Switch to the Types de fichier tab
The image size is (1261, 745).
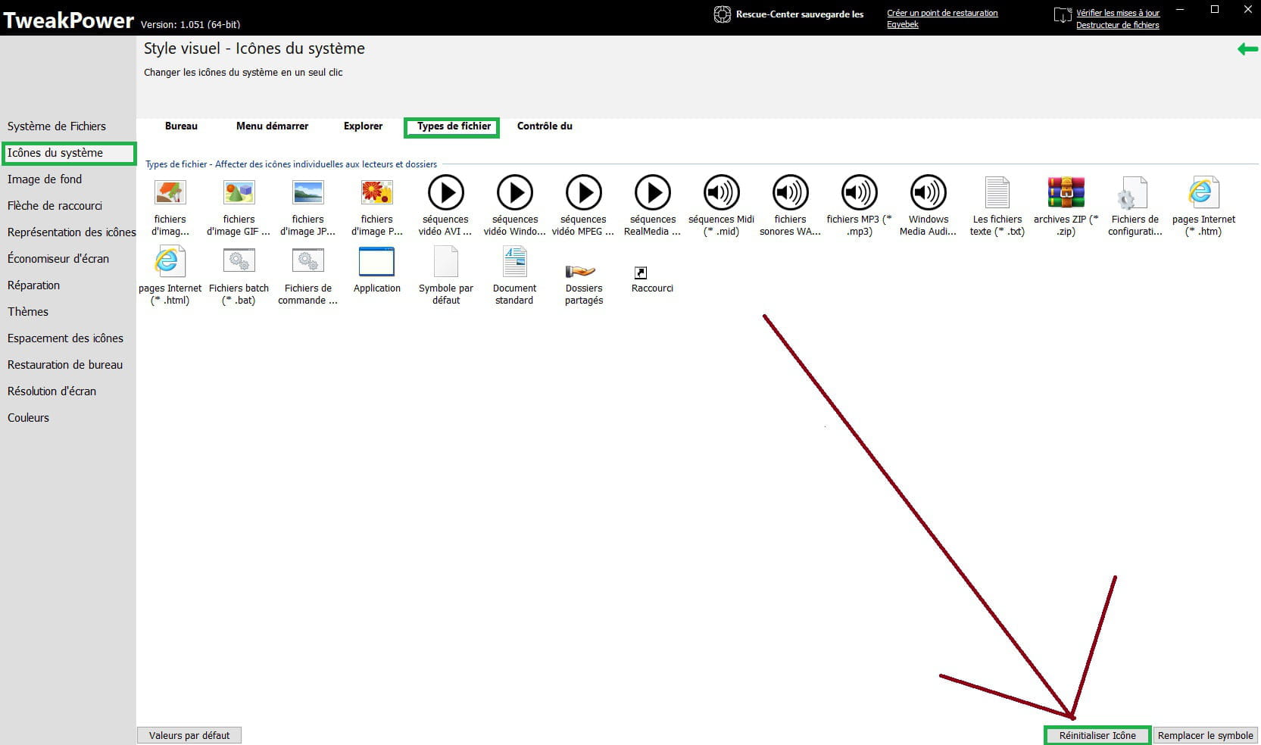(x=453, y=127)
